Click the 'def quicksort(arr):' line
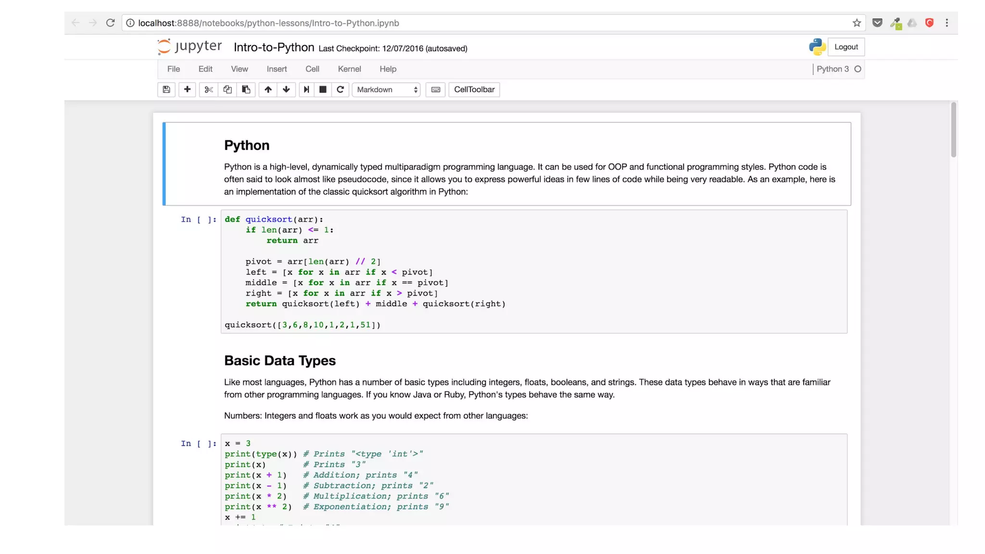This screenshot has width=985, height=554. pyautogui.click(x=274, y=219)
